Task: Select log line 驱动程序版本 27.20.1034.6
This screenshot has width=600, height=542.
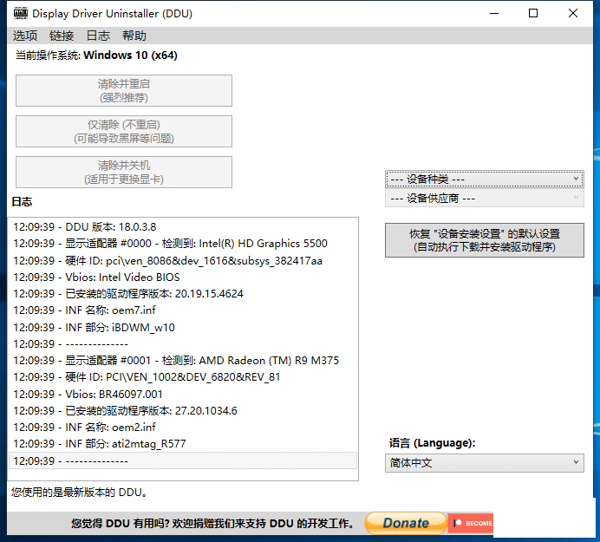Action: tap(183, 411)
